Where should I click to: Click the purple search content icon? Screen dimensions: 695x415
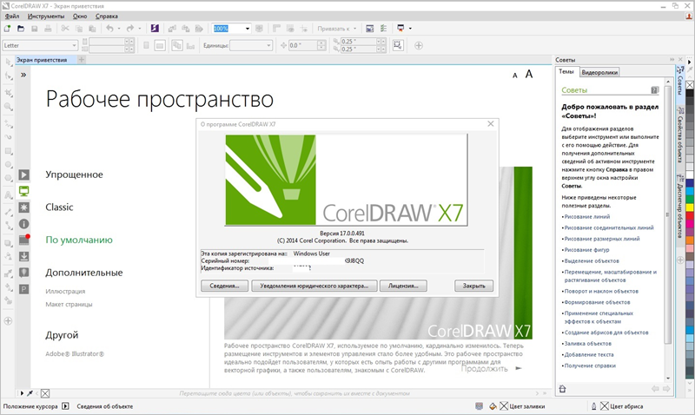(x=155, y=29)
